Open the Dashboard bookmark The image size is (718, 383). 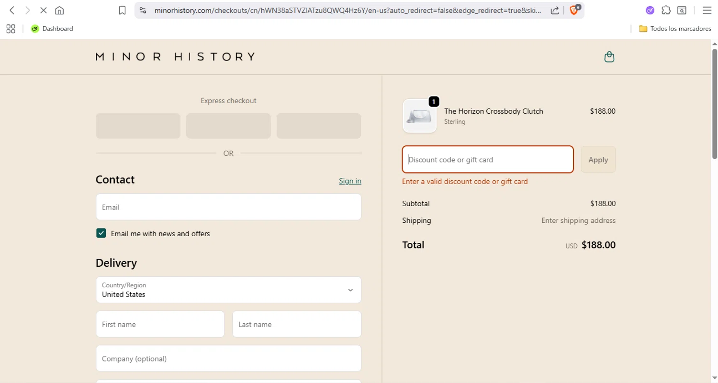pyautogui.click(x=52, y=29)
